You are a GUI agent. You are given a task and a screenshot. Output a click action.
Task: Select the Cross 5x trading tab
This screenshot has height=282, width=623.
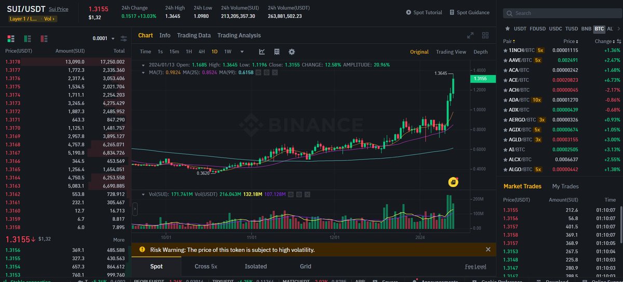206,266
